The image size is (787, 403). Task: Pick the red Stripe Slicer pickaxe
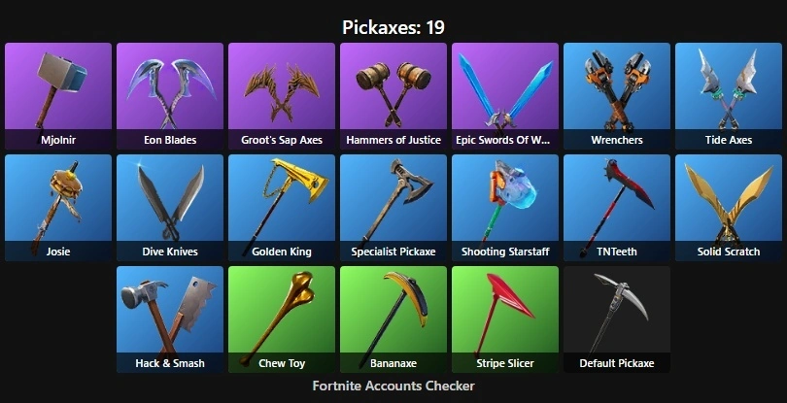[505, 319]
